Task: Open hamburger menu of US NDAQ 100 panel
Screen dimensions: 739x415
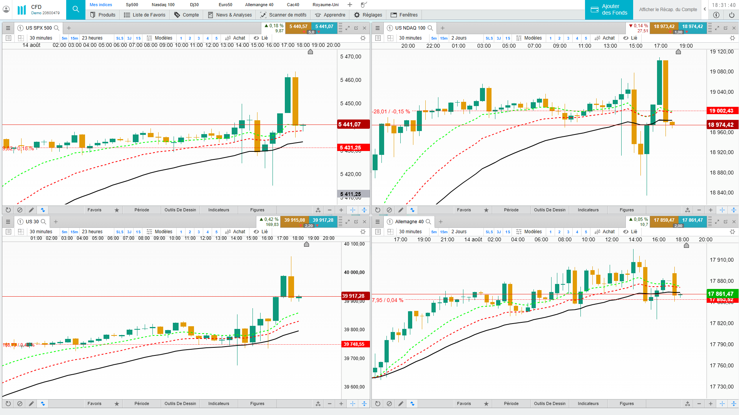Action: 378,28
